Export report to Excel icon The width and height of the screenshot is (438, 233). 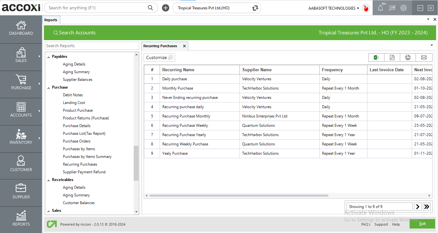376,57
